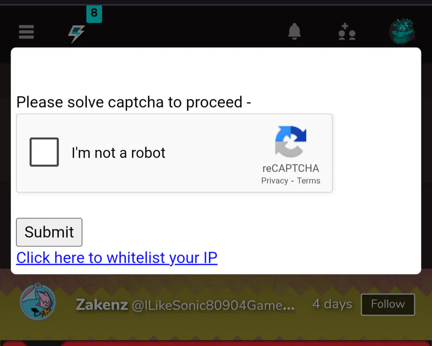Submit the captcha form
Screen dimensions: 432x346
coord(49,232)
